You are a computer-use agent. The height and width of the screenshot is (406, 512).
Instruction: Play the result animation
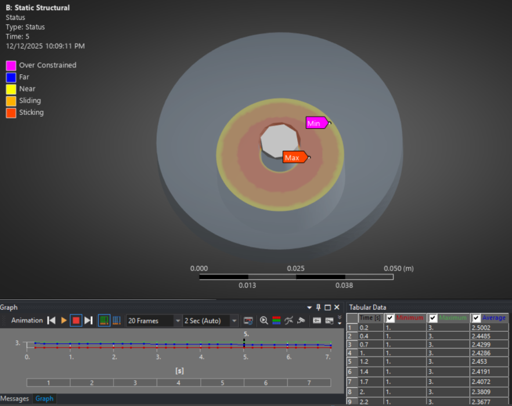point(64,320)
